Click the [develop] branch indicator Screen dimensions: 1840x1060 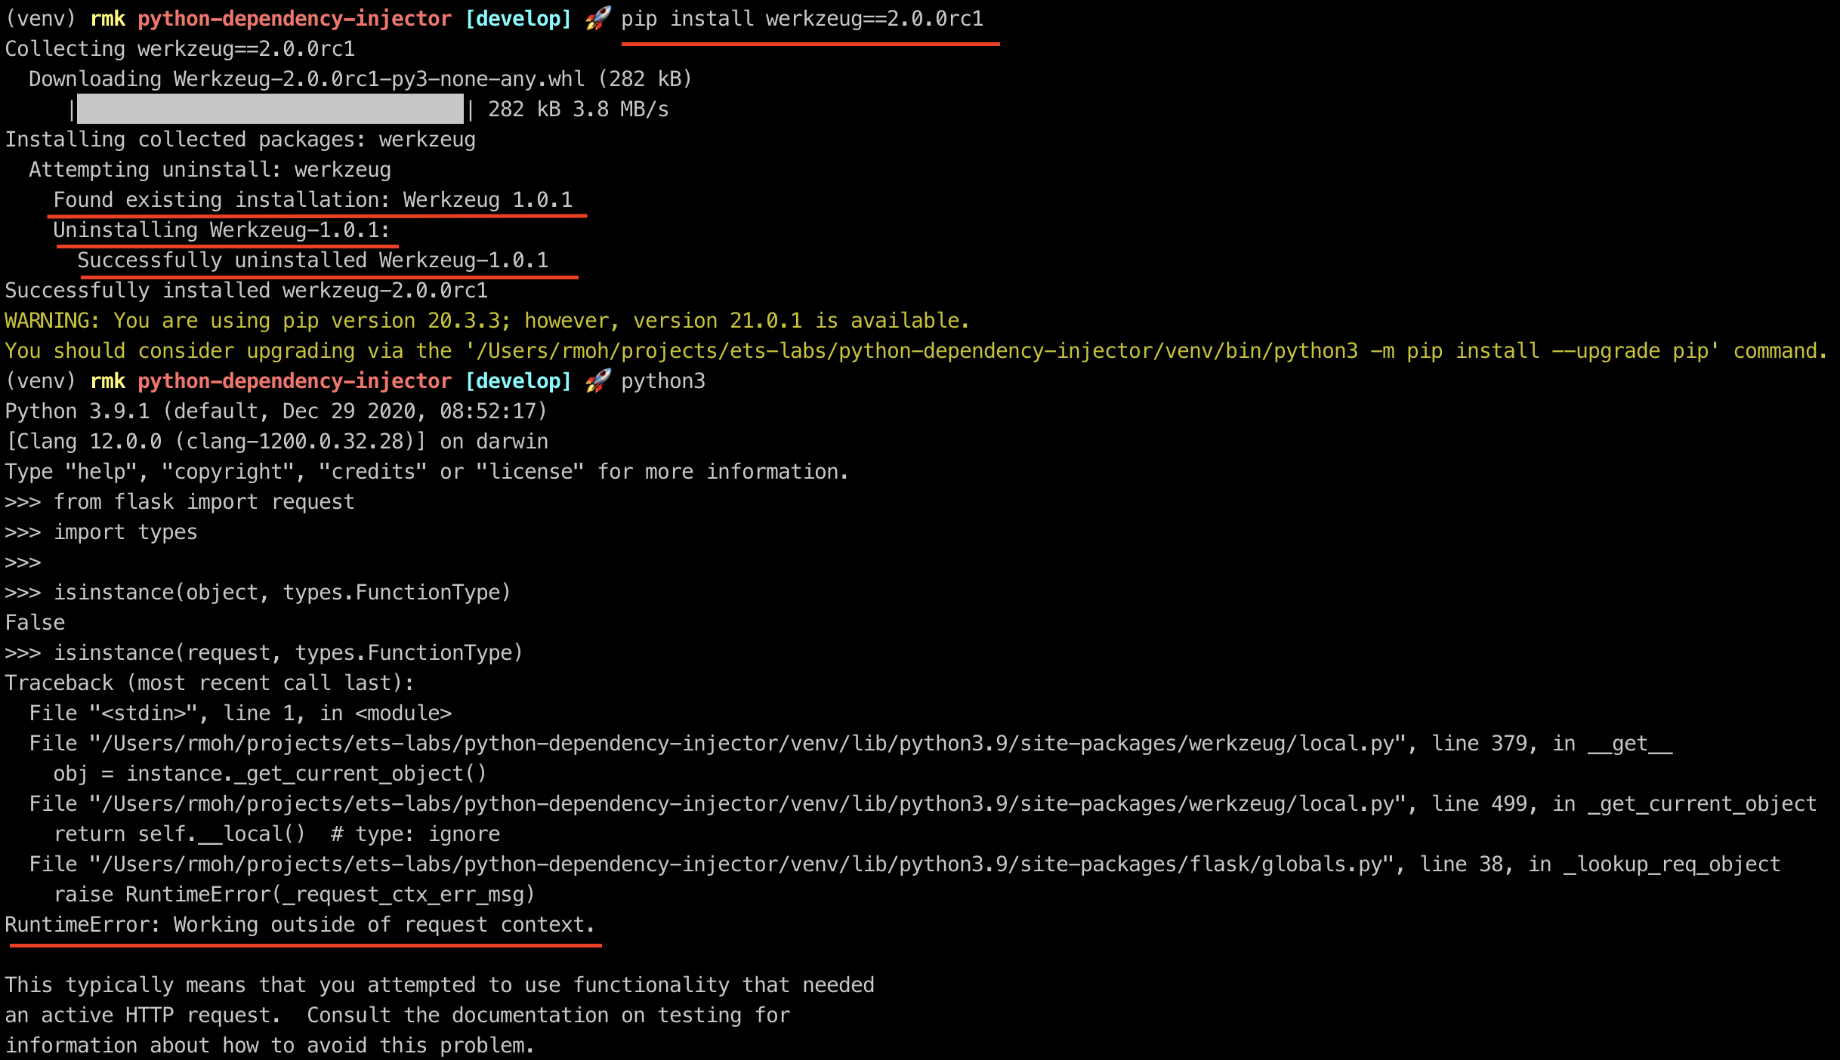coord(519,19)
